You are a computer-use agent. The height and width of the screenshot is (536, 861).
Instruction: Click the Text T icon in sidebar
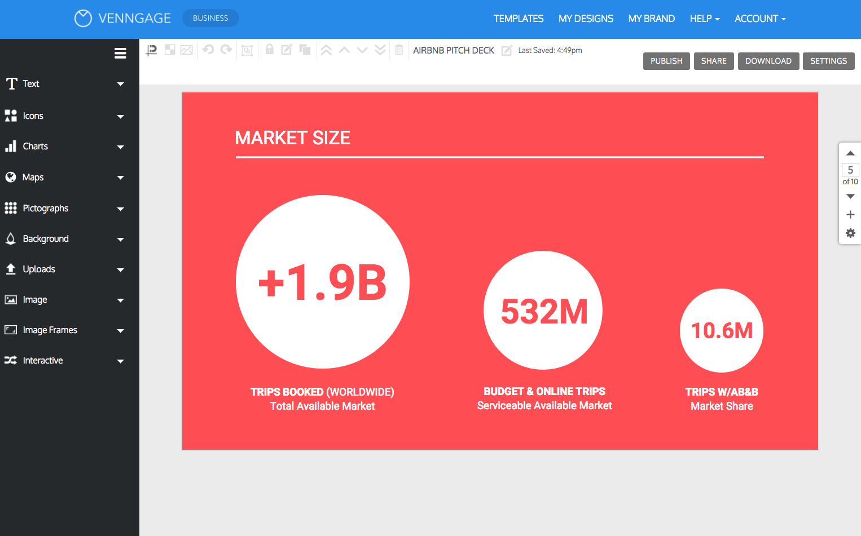click(x=11, y=84)
